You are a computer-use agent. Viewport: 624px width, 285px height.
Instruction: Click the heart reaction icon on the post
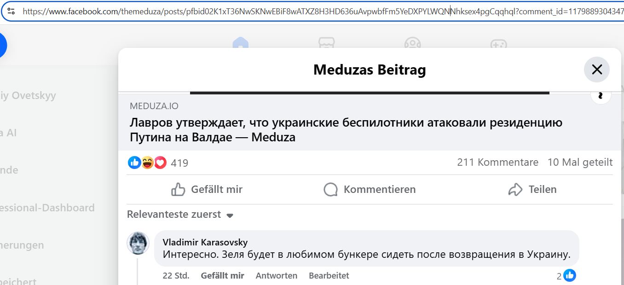coord(160,162)
